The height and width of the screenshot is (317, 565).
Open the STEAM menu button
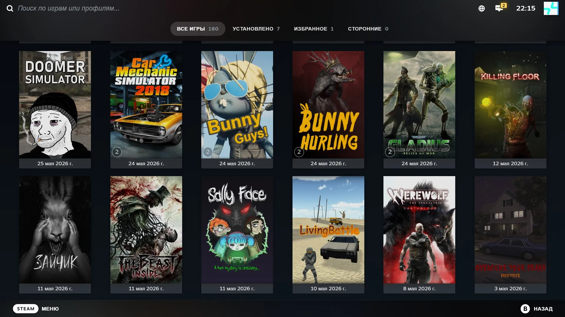point(26,309)
